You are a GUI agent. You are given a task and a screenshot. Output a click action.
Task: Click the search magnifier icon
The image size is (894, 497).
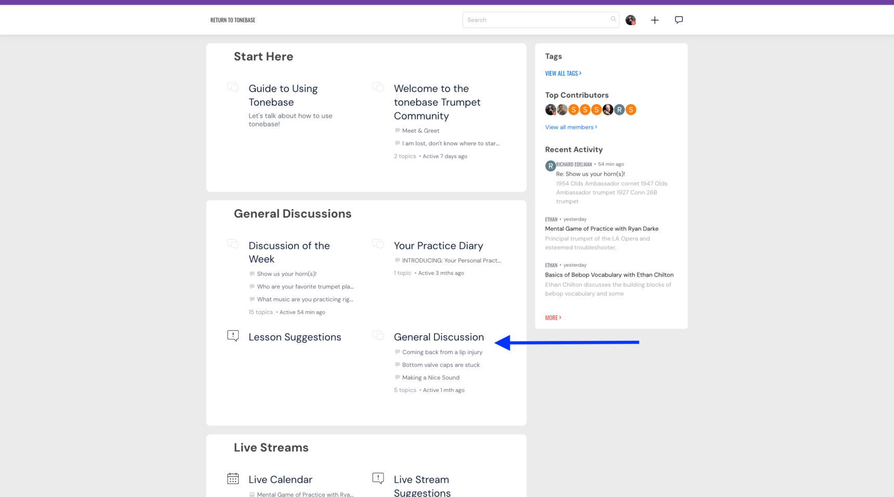click(x=613, y=19)
